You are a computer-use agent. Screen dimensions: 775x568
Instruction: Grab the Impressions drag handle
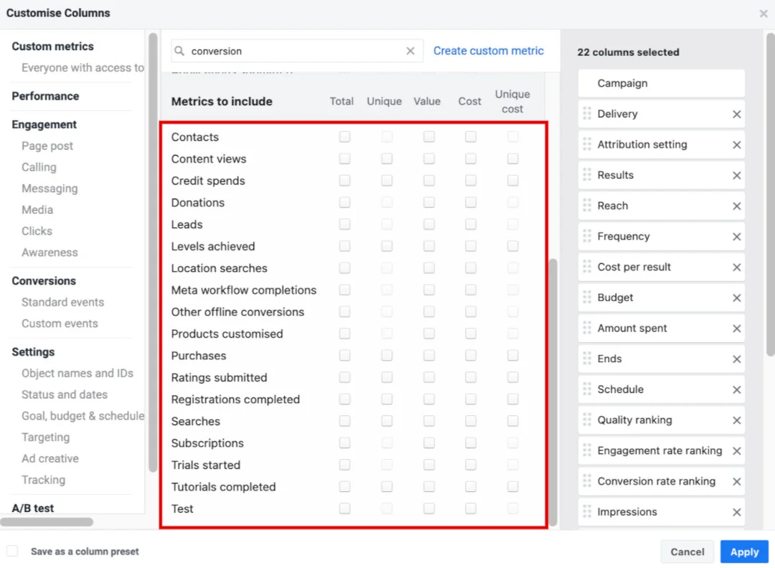tap(587, 511)
